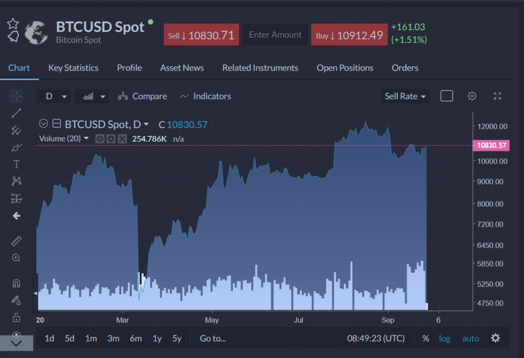Set range to 1m
524x358 pixels.
tap(91, 338)
